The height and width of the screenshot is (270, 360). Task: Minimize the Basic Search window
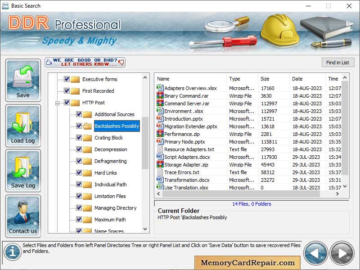[308, 6]
